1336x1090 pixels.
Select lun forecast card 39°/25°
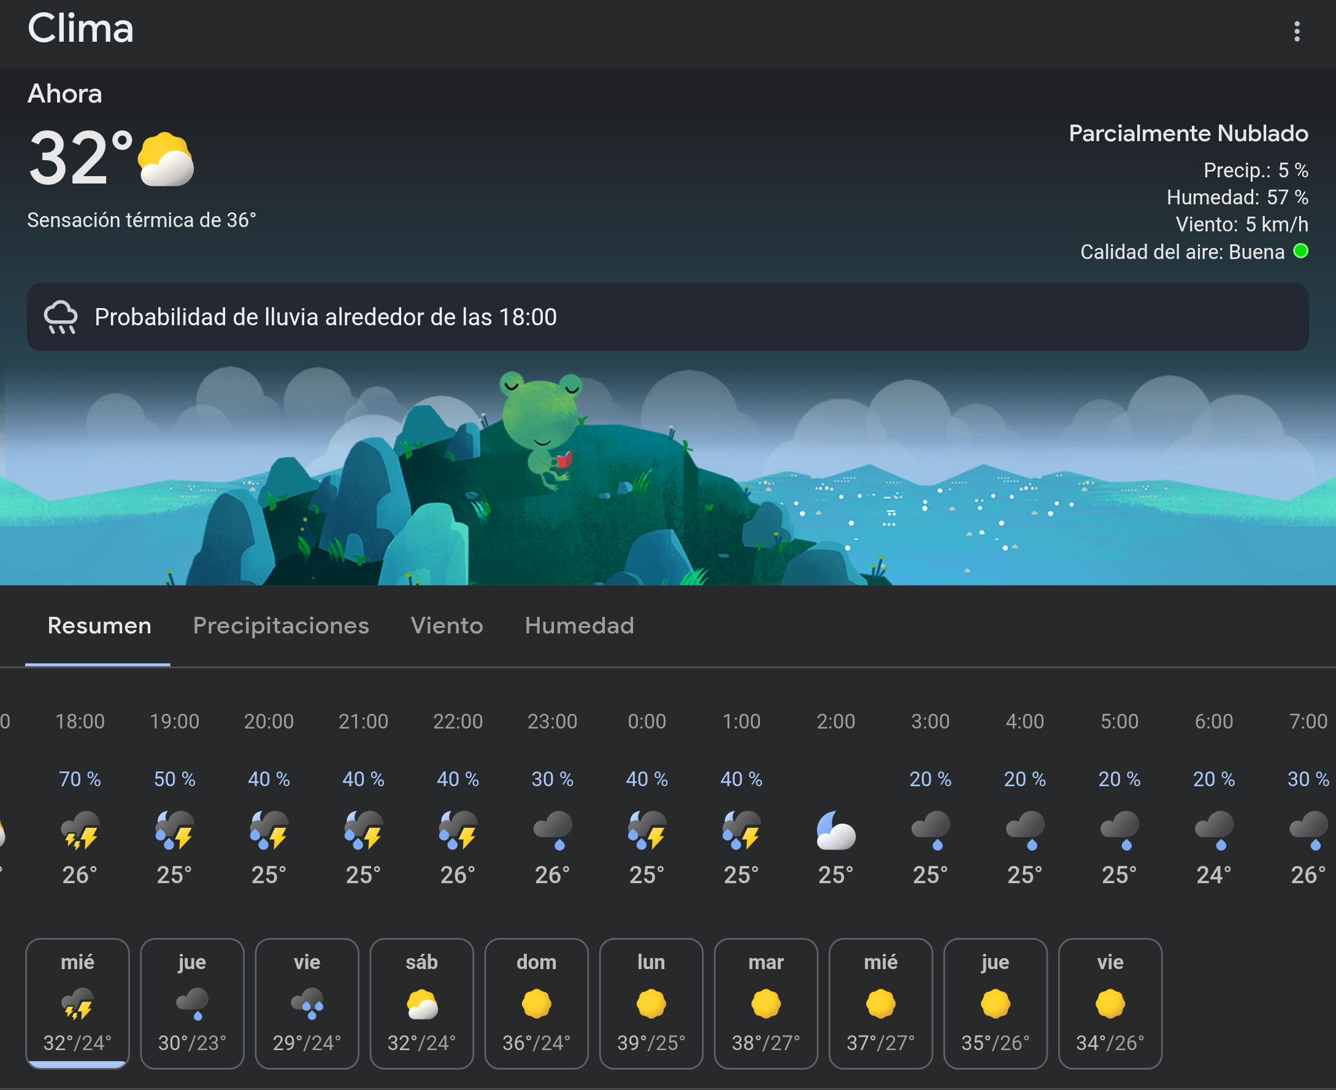(651, 1003)
